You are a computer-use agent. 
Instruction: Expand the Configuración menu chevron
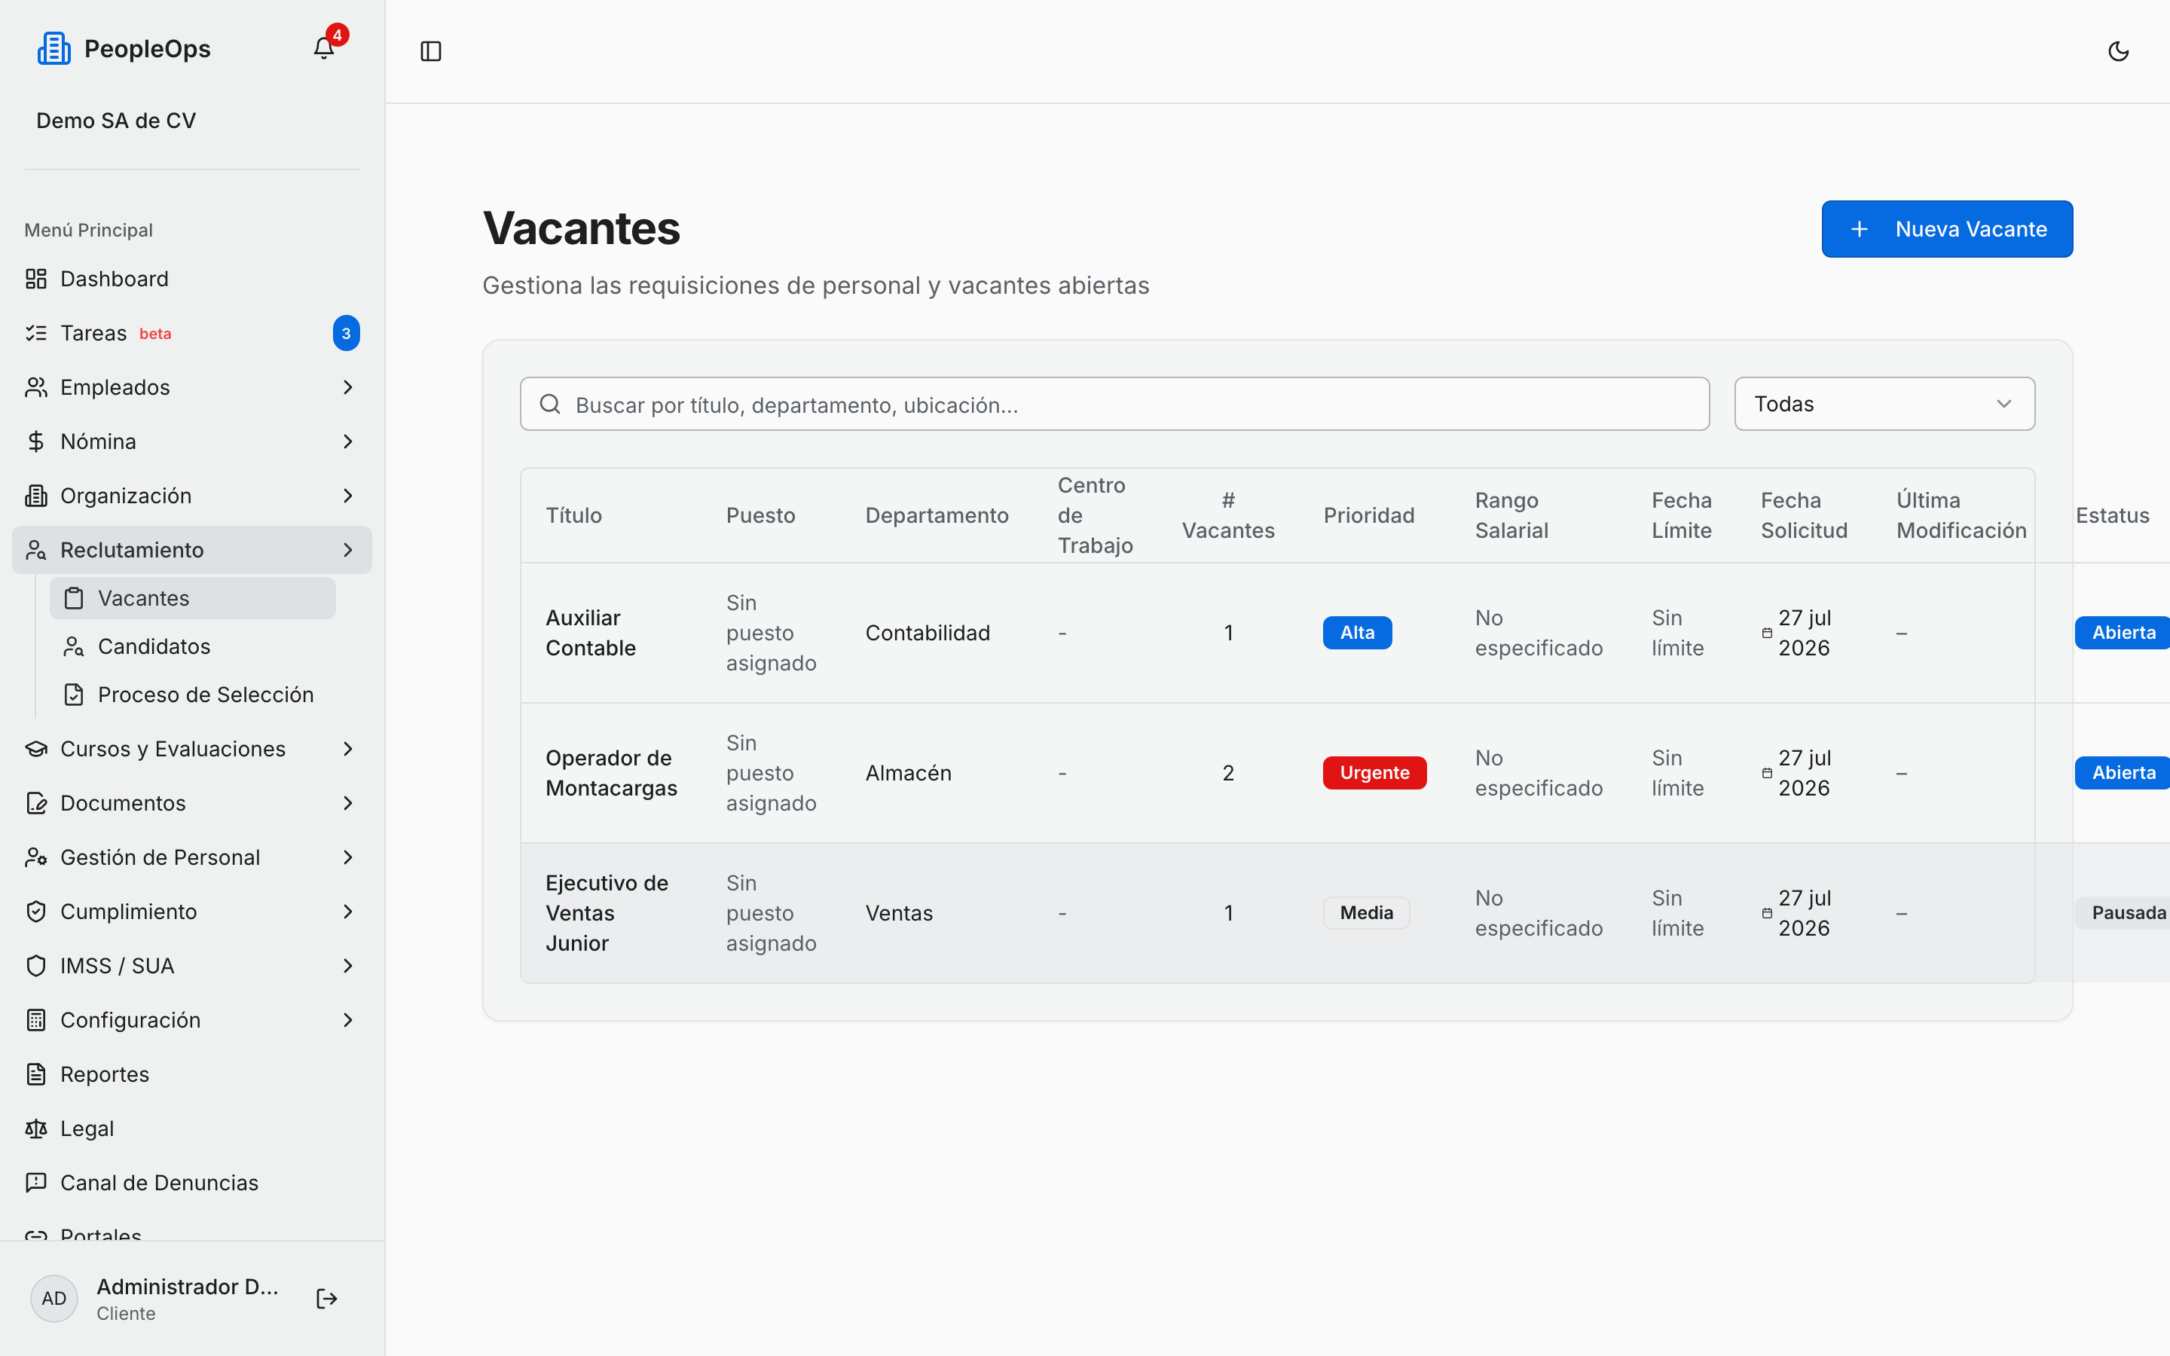tap(348, 1021)
